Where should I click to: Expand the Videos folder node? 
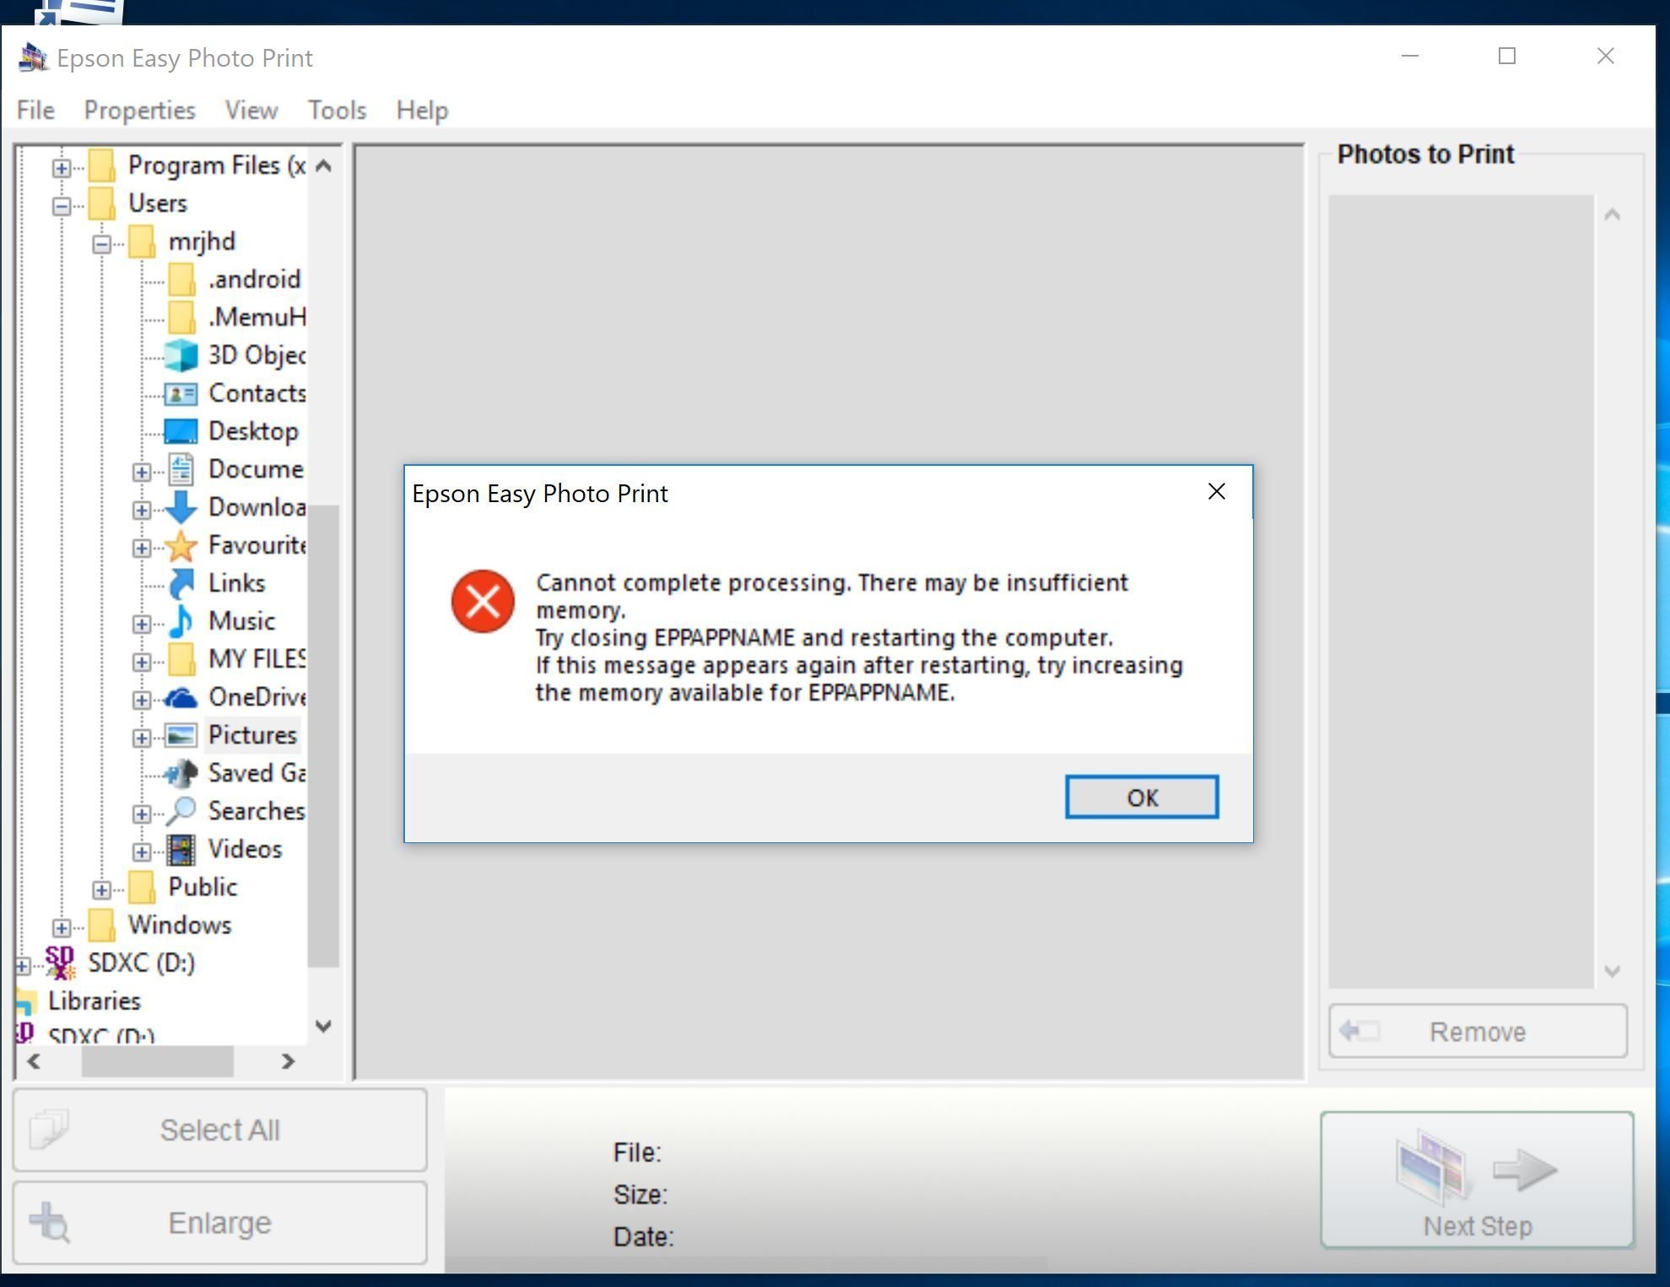click(142, 852)
